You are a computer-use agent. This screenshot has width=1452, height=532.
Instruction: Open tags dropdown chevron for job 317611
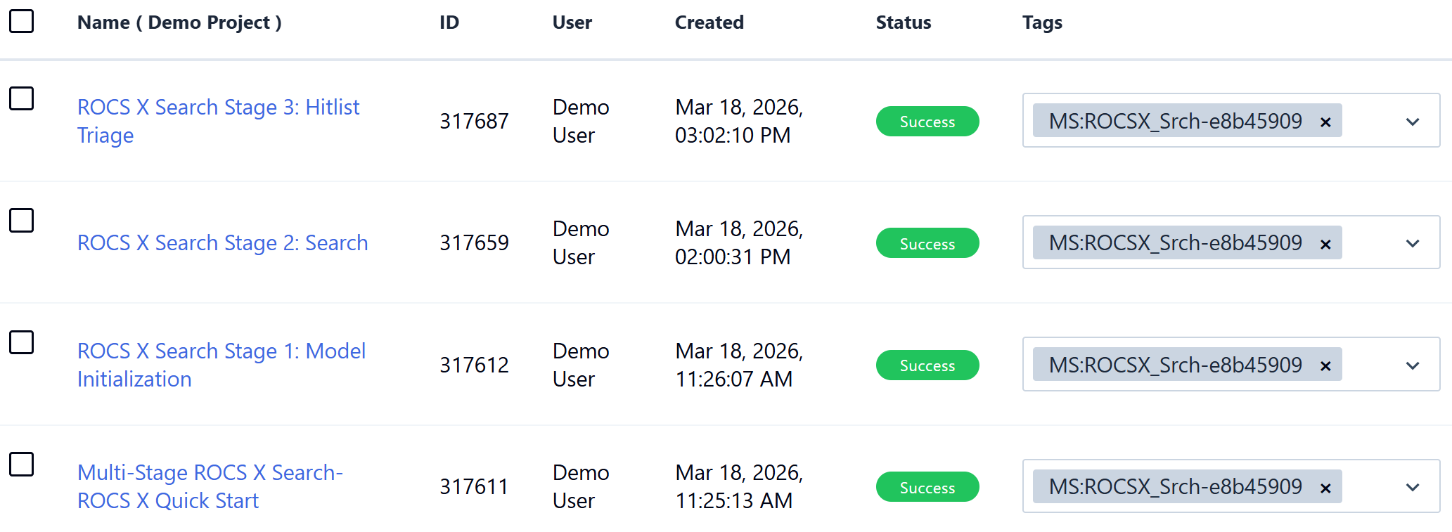tap(1412, 487)
